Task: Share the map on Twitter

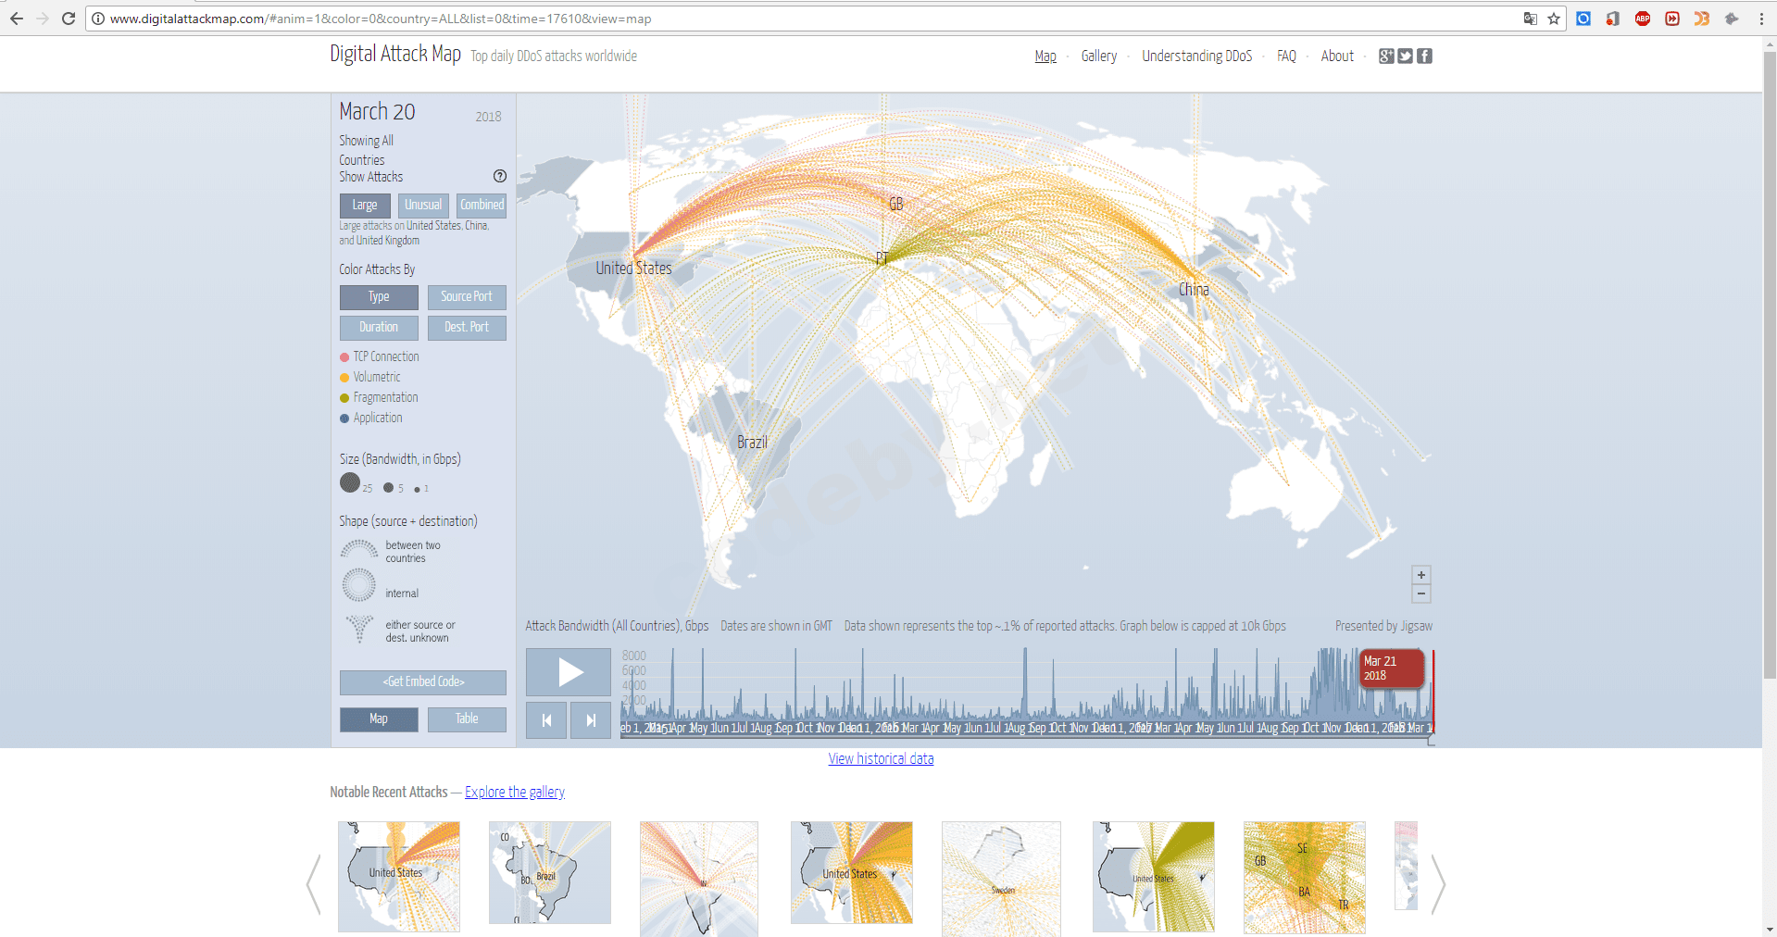Action: 1406,56
